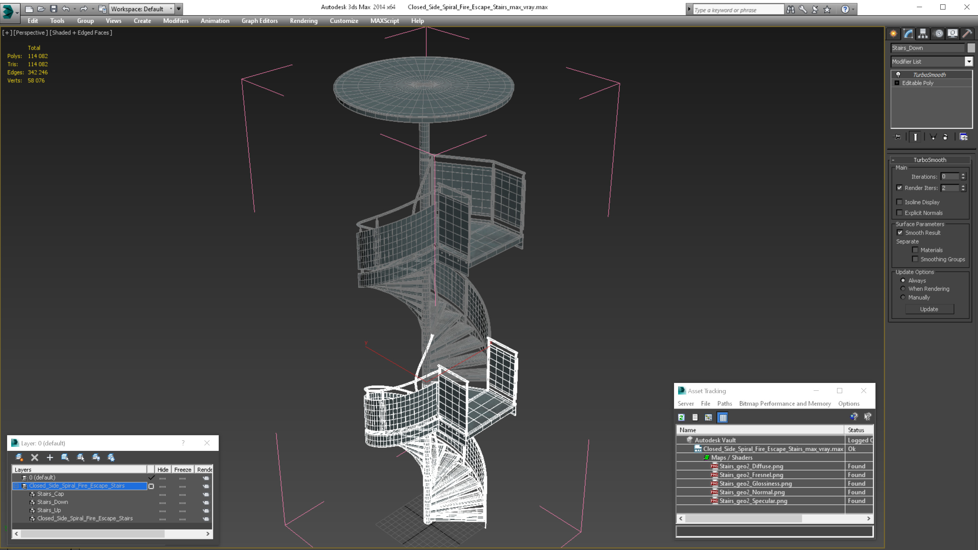
Task: Collapse the TurboSmooth rollout header
Action: 930,160
